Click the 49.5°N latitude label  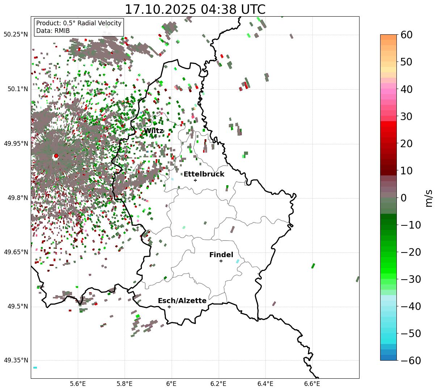pyautogui.click(x=17, y=306)
